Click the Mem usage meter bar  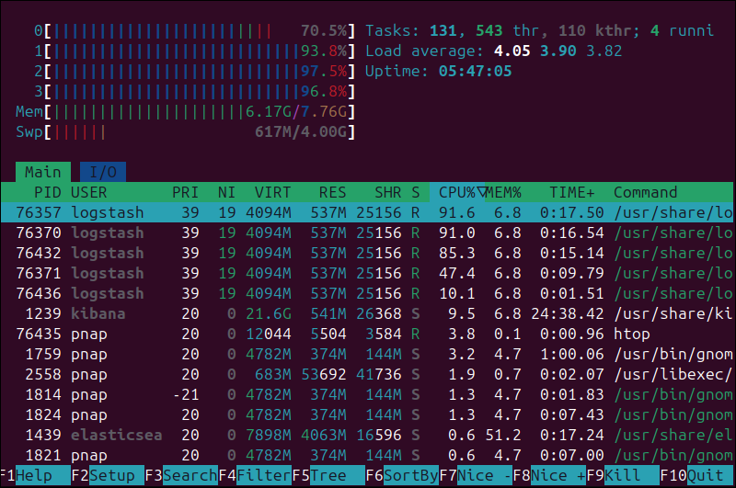tap(184, 112)
